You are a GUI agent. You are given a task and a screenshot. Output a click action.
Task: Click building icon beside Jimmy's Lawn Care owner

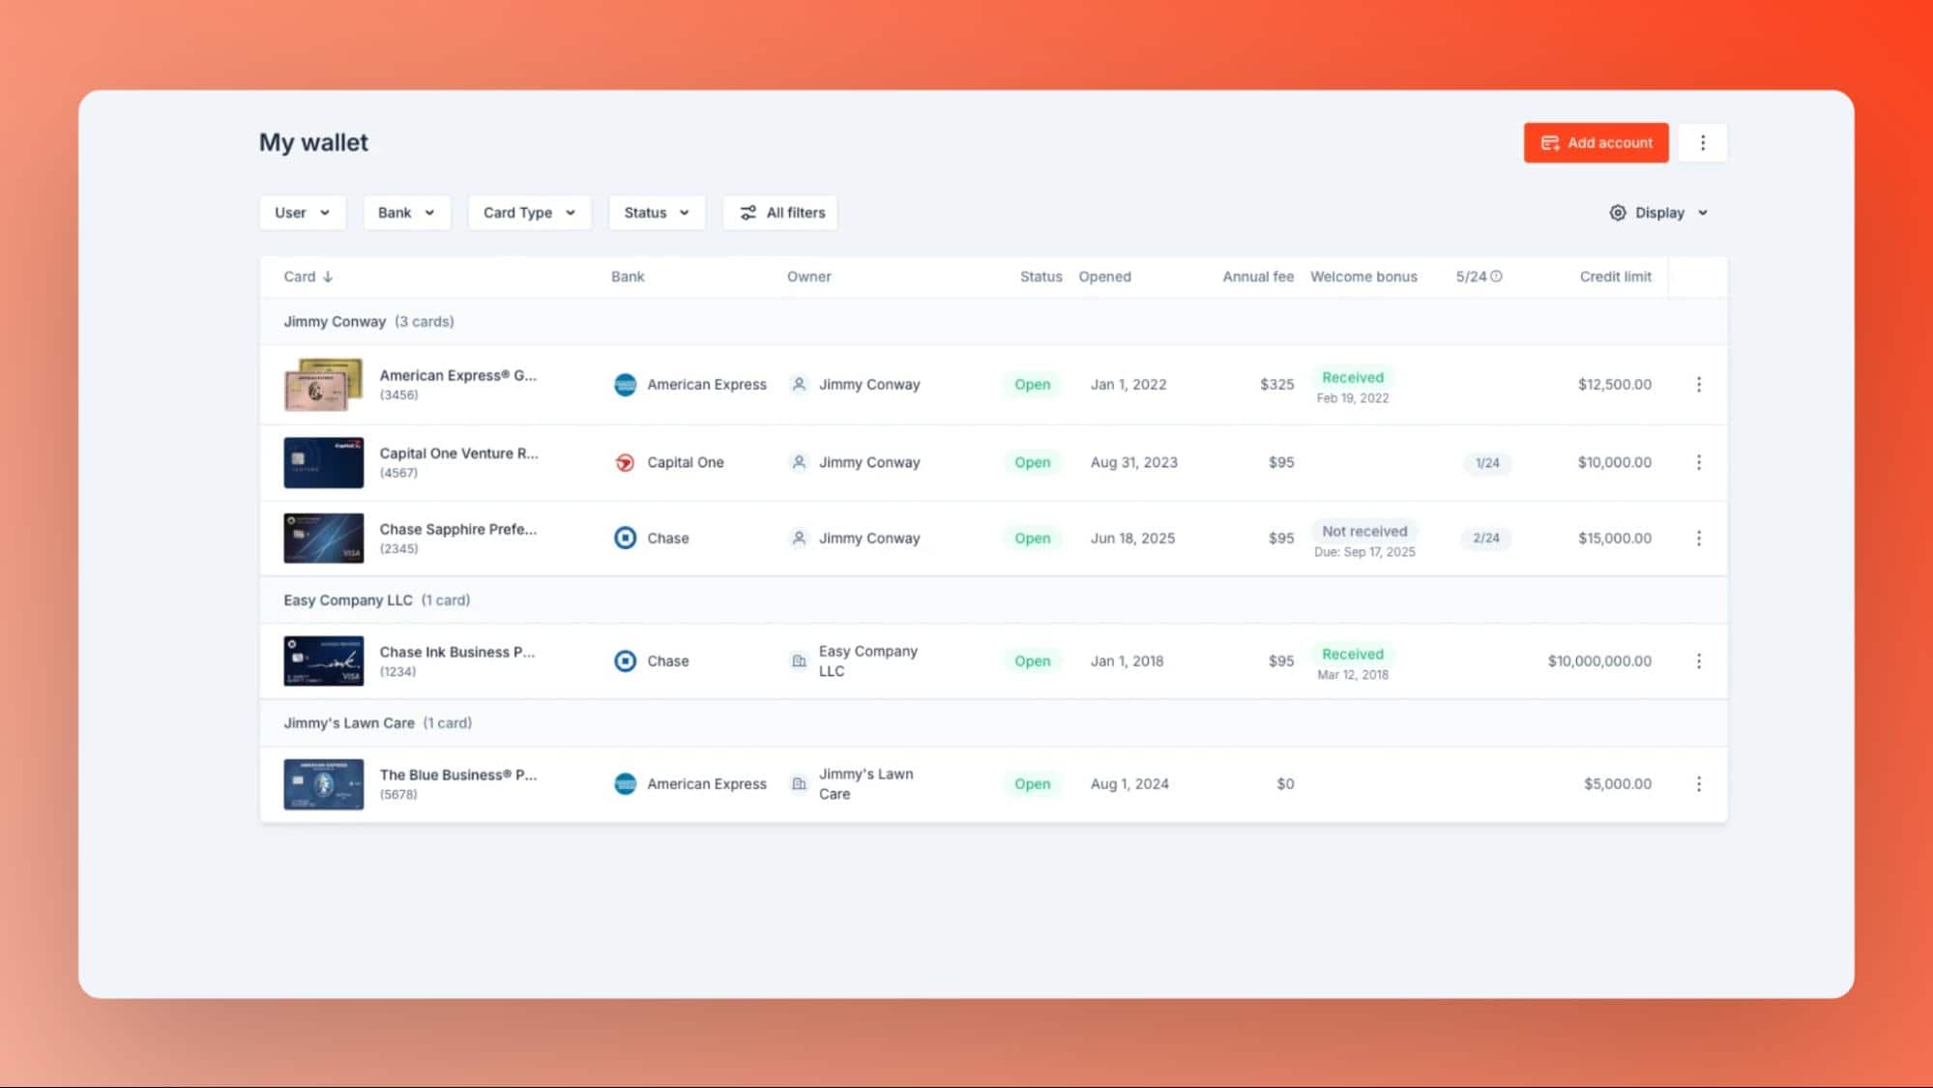(799, 783)
